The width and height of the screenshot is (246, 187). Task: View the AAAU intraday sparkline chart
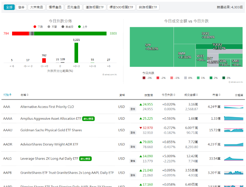pos(233,130)
